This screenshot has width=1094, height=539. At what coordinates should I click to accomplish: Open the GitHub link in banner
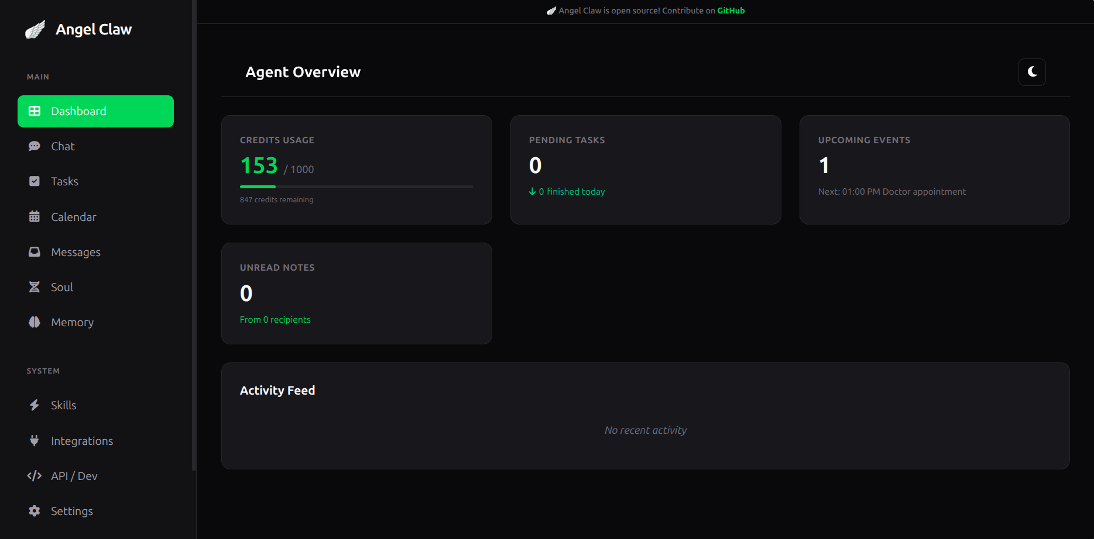[731, 11]
